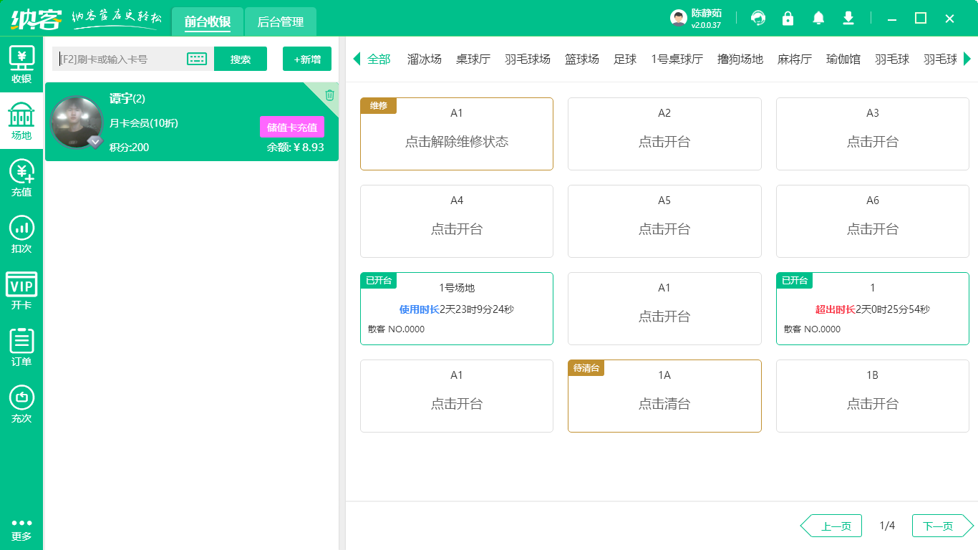Click the right arrow on the category bar
This screenshot has height=550, width=978.
[x=969, y=59]
